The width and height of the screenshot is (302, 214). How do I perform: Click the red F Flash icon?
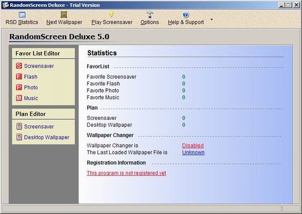click(19, 76)
